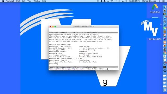167x94 pixels.
Task: Open Notification Center list icon
Action: click(163, 1)
